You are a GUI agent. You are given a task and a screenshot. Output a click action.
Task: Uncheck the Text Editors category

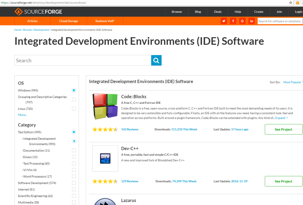pos(74,132)
